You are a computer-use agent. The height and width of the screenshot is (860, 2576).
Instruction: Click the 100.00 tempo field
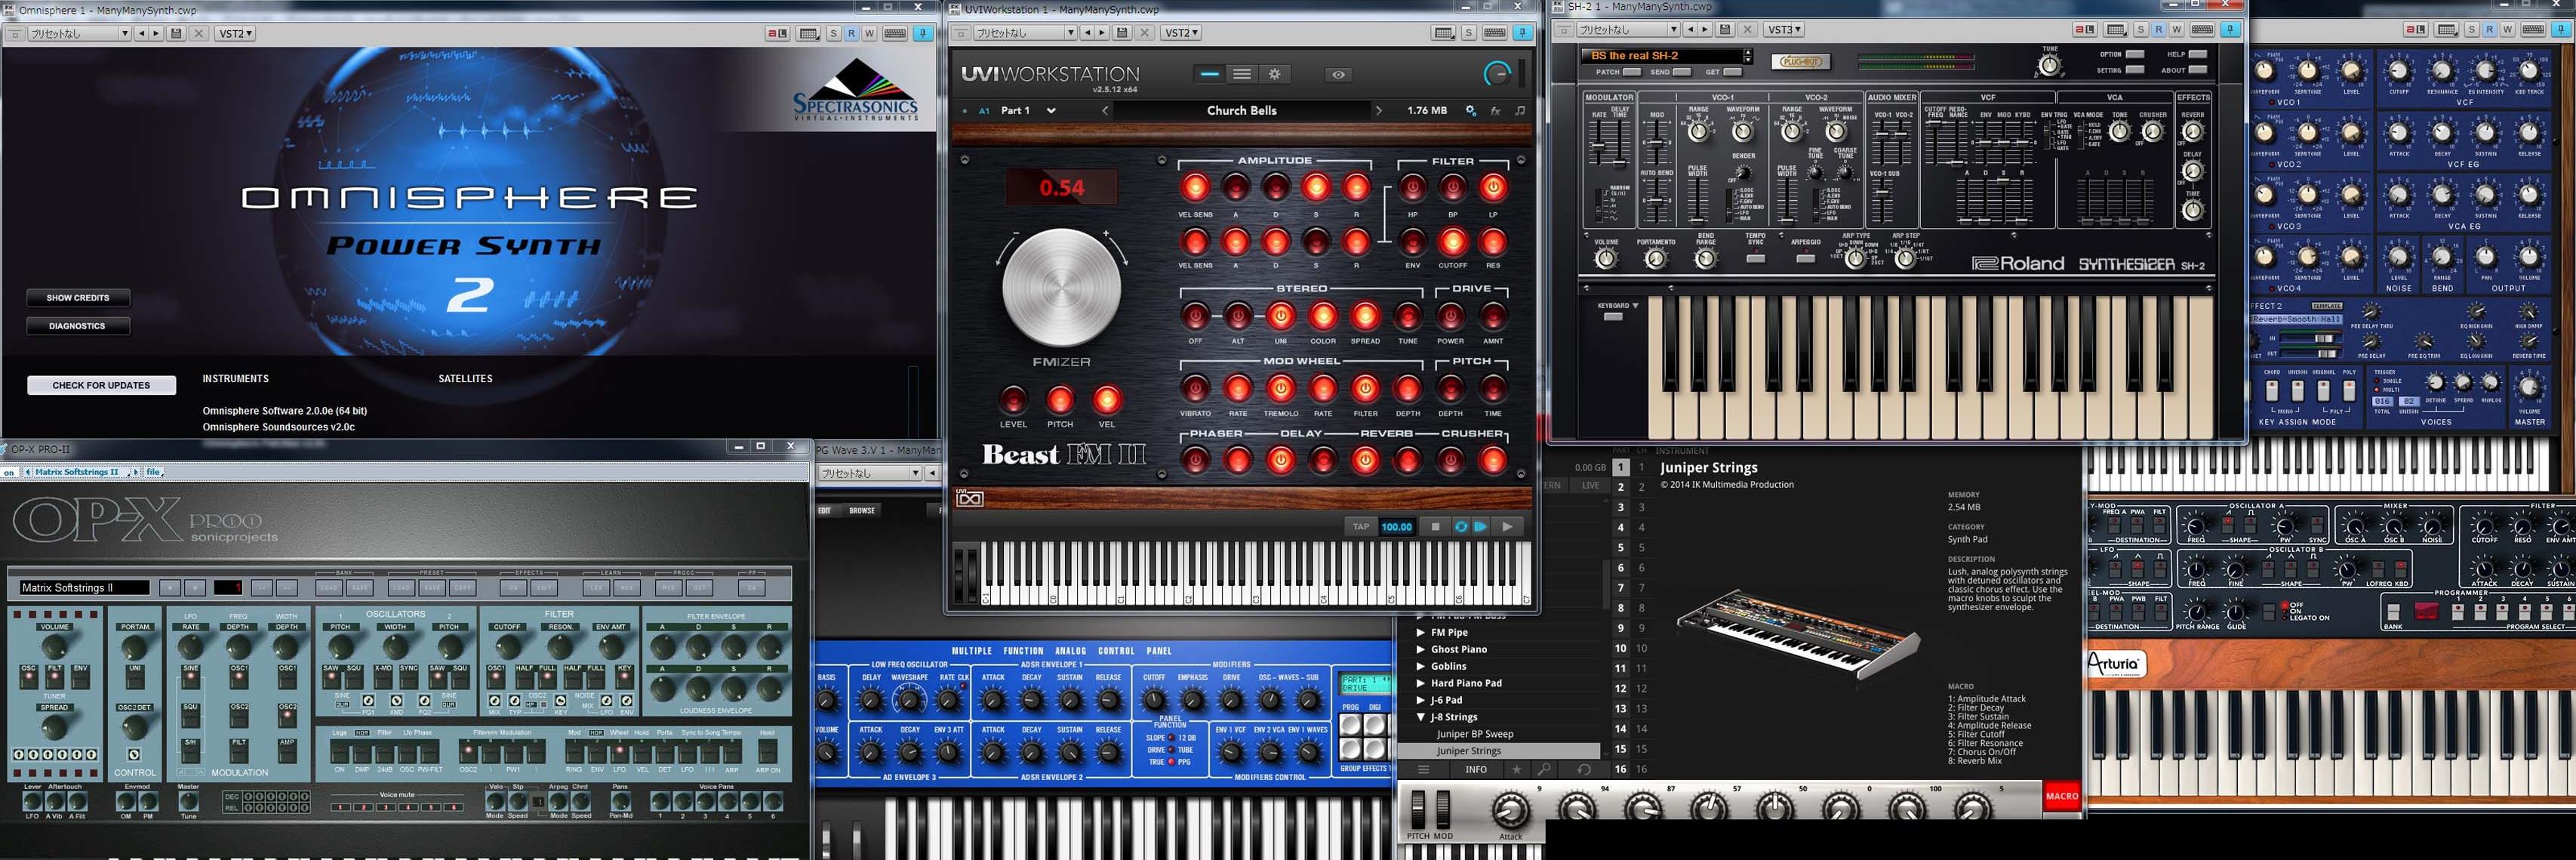pyautogui.click(x=1396, y=527)
